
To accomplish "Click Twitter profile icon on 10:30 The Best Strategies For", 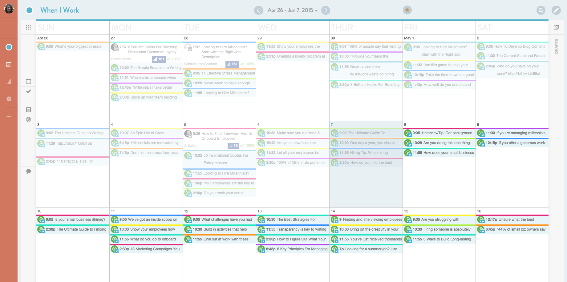I will 261,220.
